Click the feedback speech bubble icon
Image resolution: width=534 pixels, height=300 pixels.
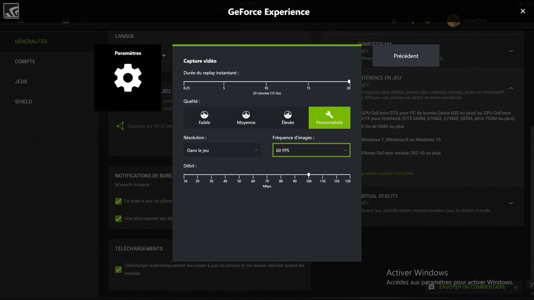431,287
